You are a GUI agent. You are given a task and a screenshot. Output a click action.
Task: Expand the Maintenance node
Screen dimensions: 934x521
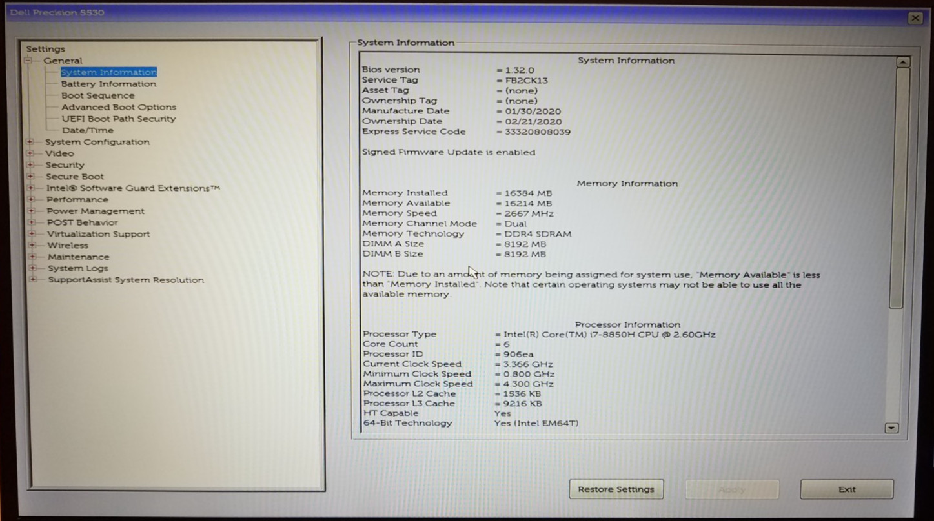[x=32, y=257]
